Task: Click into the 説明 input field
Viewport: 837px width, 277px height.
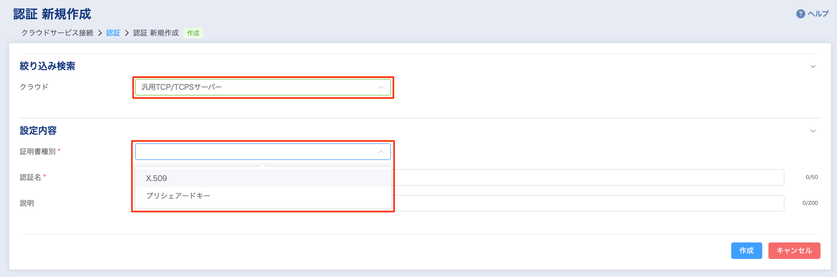Action: pos(588,203)
